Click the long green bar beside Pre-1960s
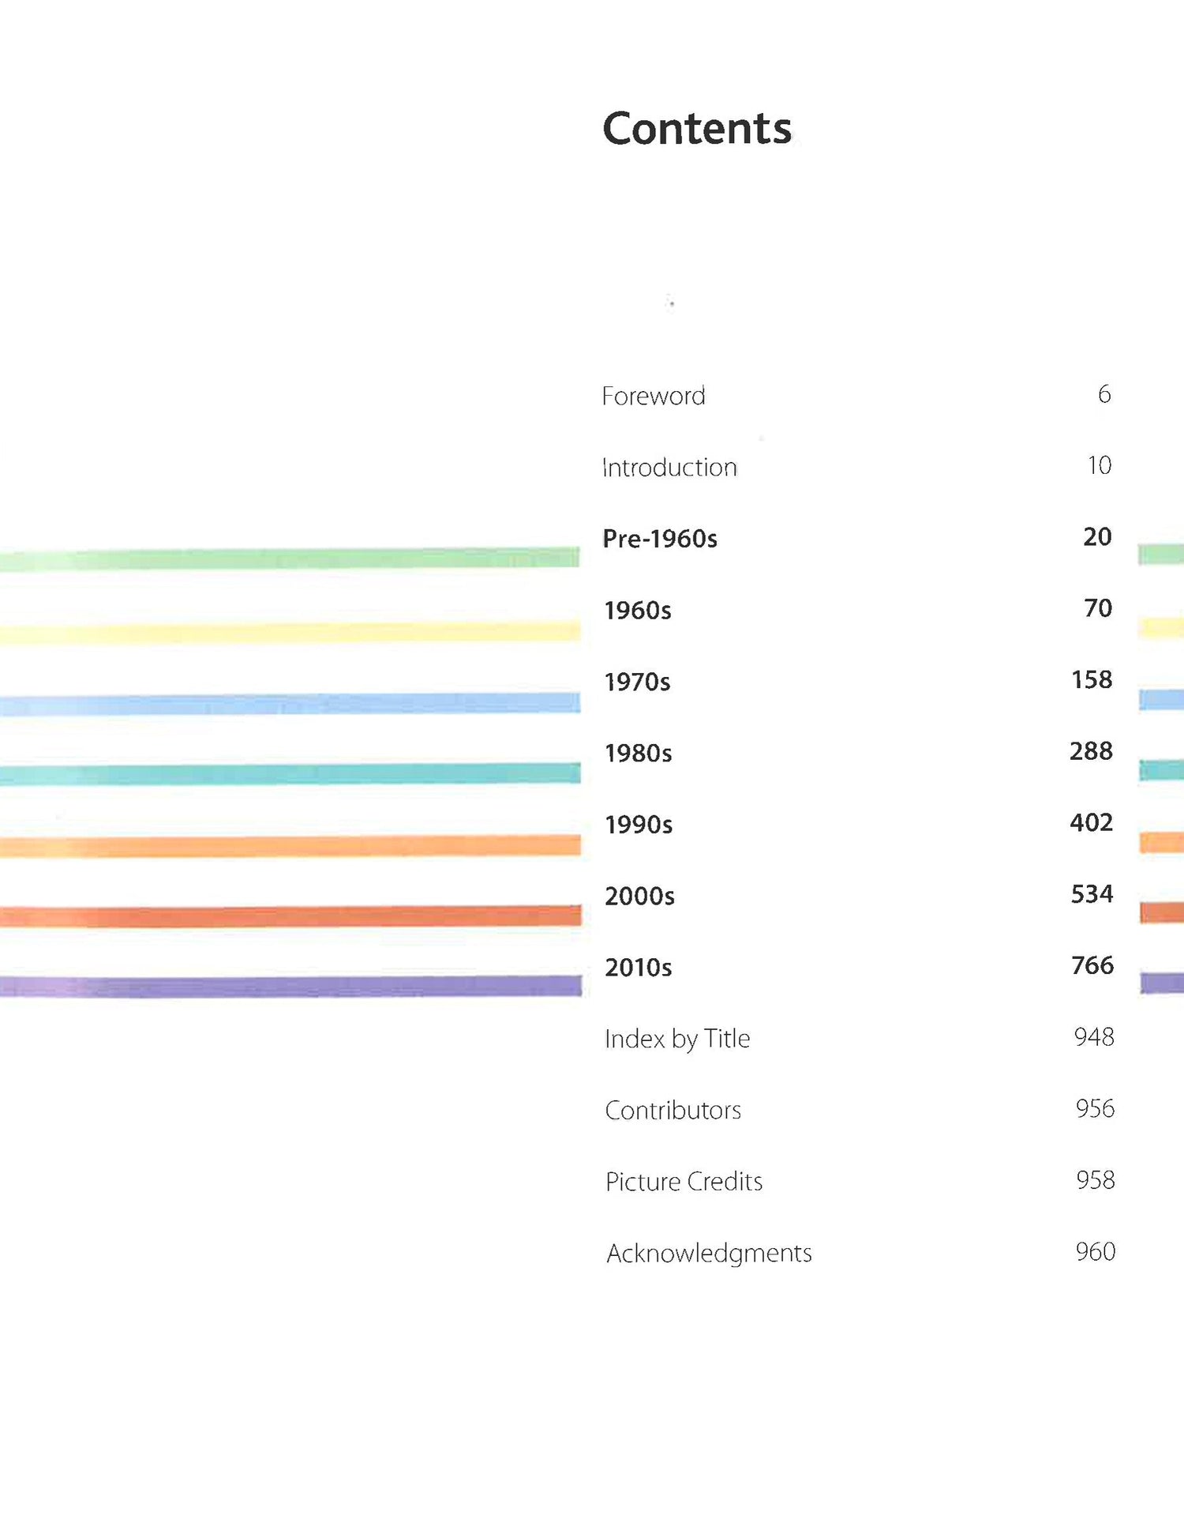Viewport: 1184px width, 1534px height. pyautogui.click(x=290, y=558)
